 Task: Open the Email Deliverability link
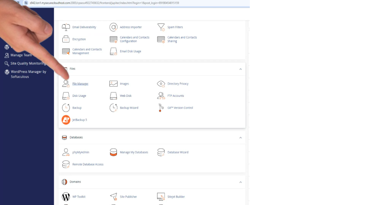pos(84,27)
